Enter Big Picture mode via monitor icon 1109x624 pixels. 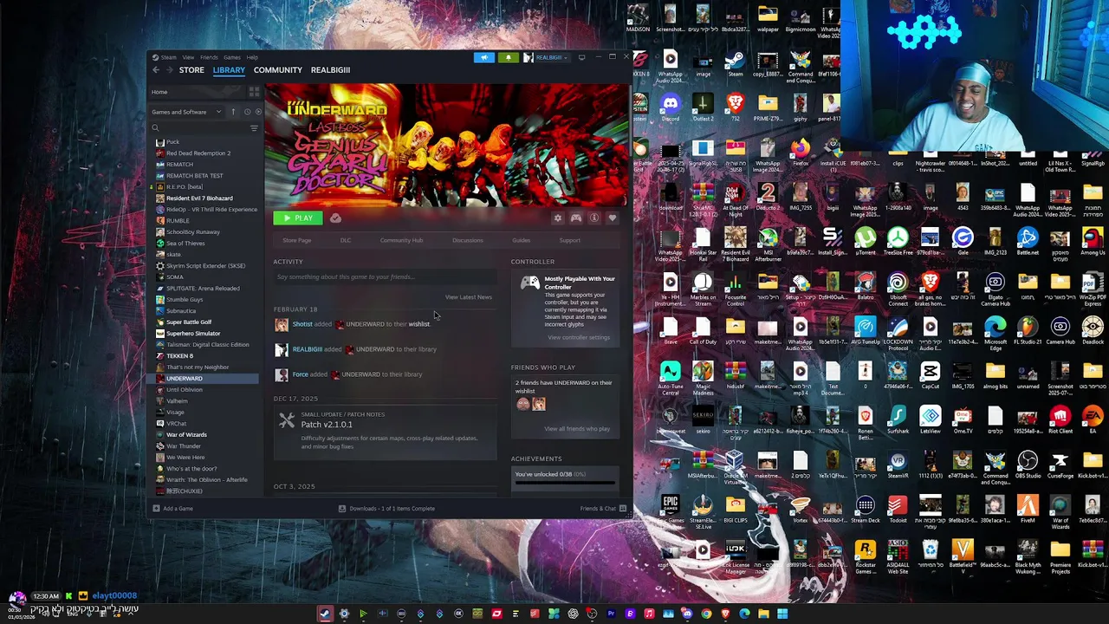click(581, 57)
